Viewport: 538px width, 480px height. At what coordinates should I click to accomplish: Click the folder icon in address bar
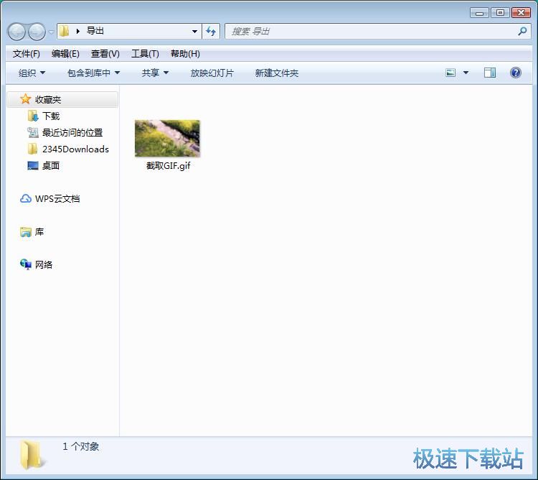tap(64, 32)
